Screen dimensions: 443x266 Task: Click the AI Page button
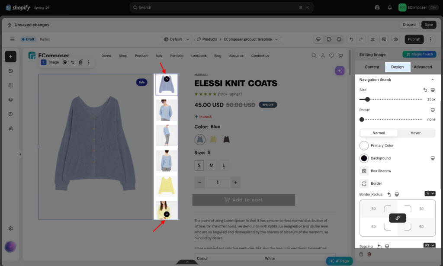pyautogui.click(x=339, y=261)
